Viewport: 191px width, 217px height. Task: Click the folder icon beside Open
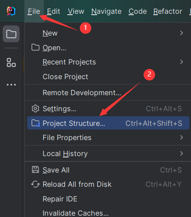[x=35, y=48]
